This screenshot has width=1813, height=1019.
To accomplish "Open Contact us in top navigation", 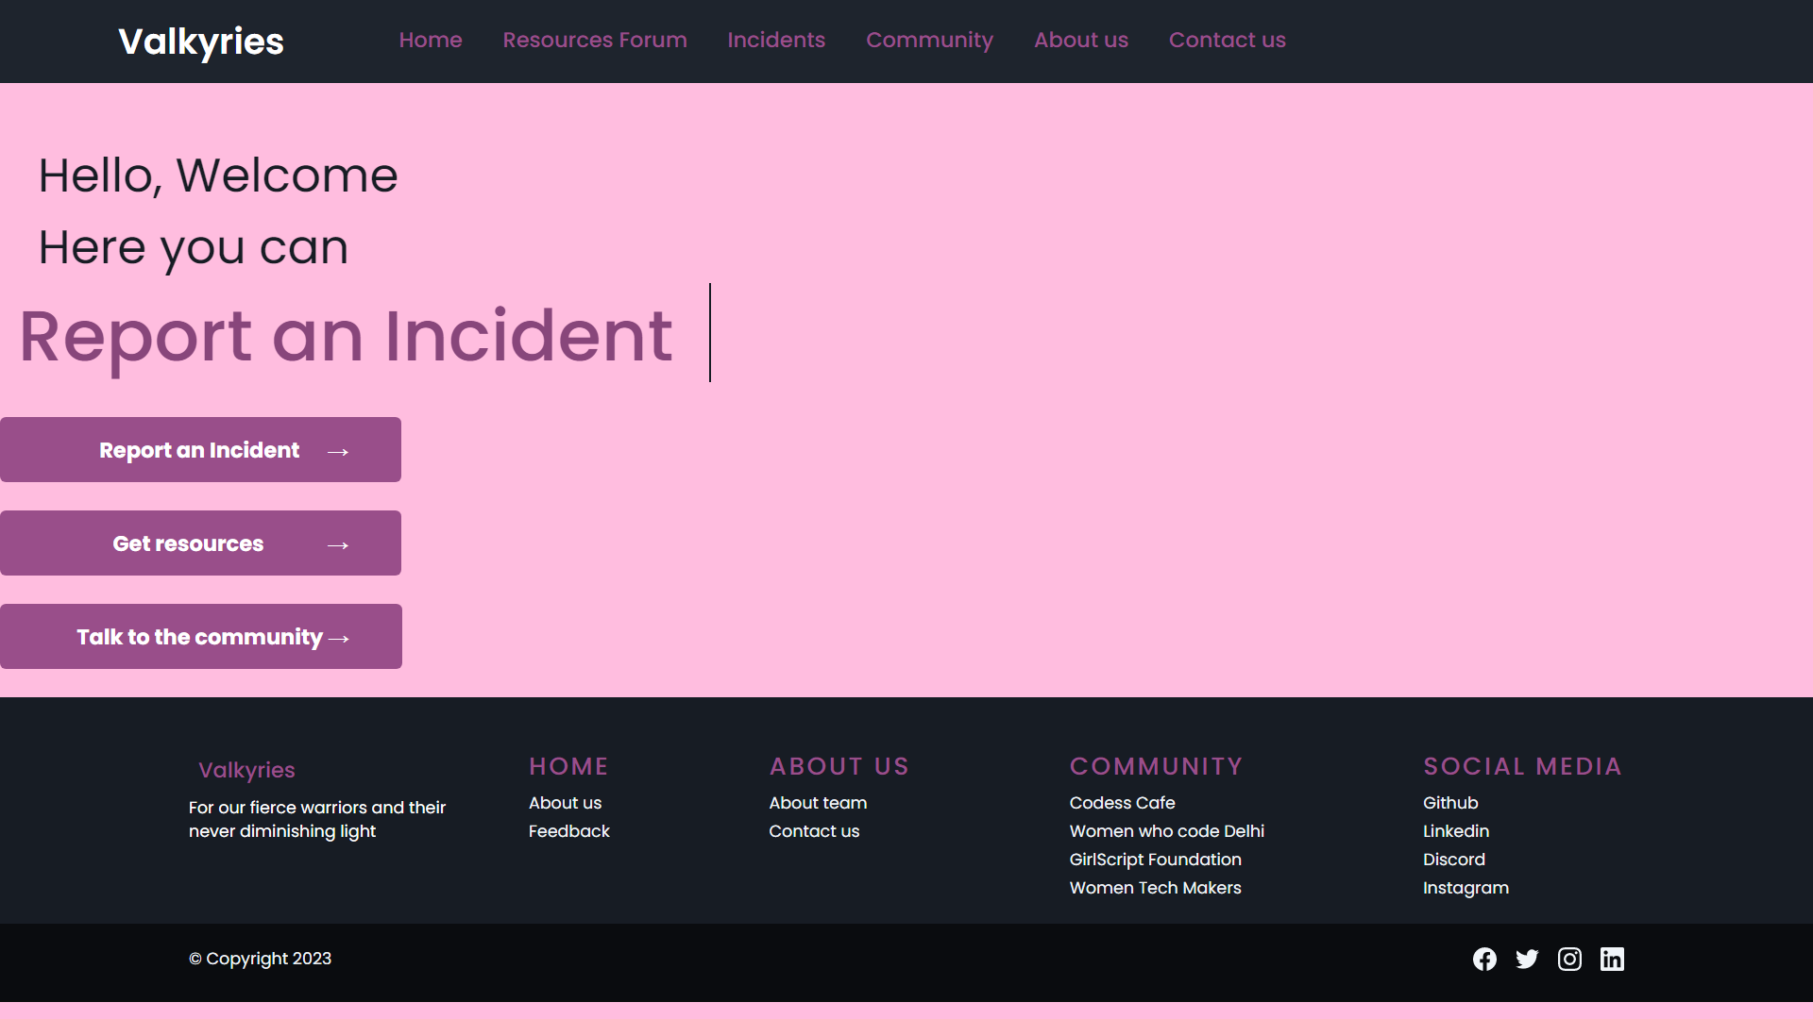I will pyautogui.click(x=1227, y=40).
